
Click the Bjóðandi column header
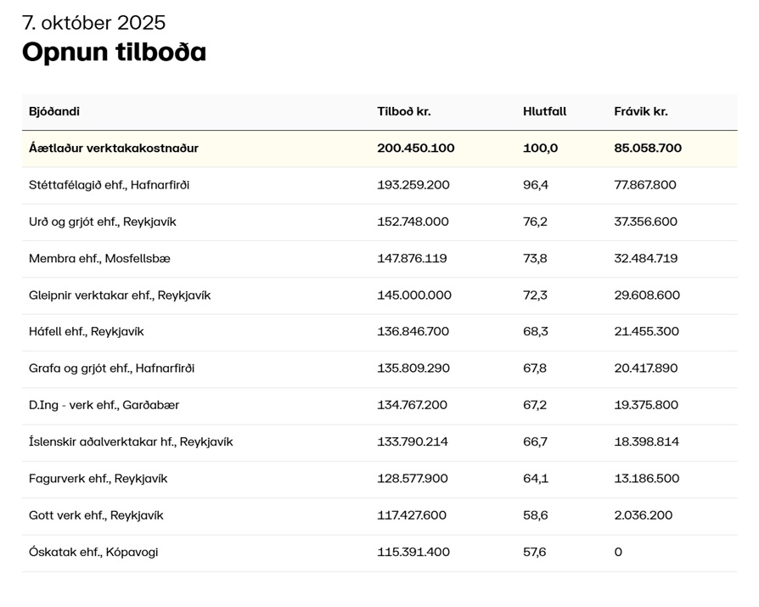54,111
